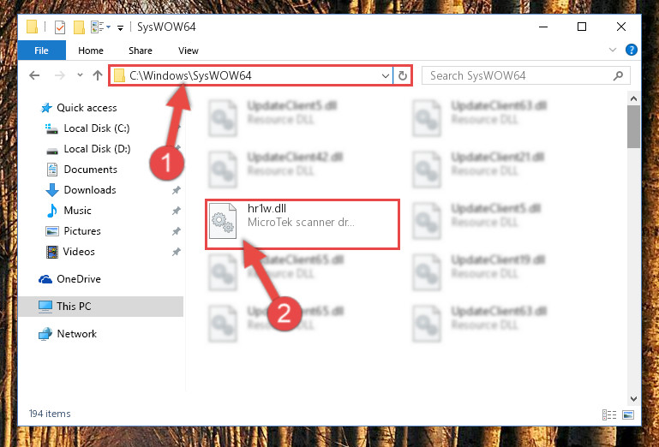
Task: Select the hr1w.dll file
Action: click(x=303, y=224)
